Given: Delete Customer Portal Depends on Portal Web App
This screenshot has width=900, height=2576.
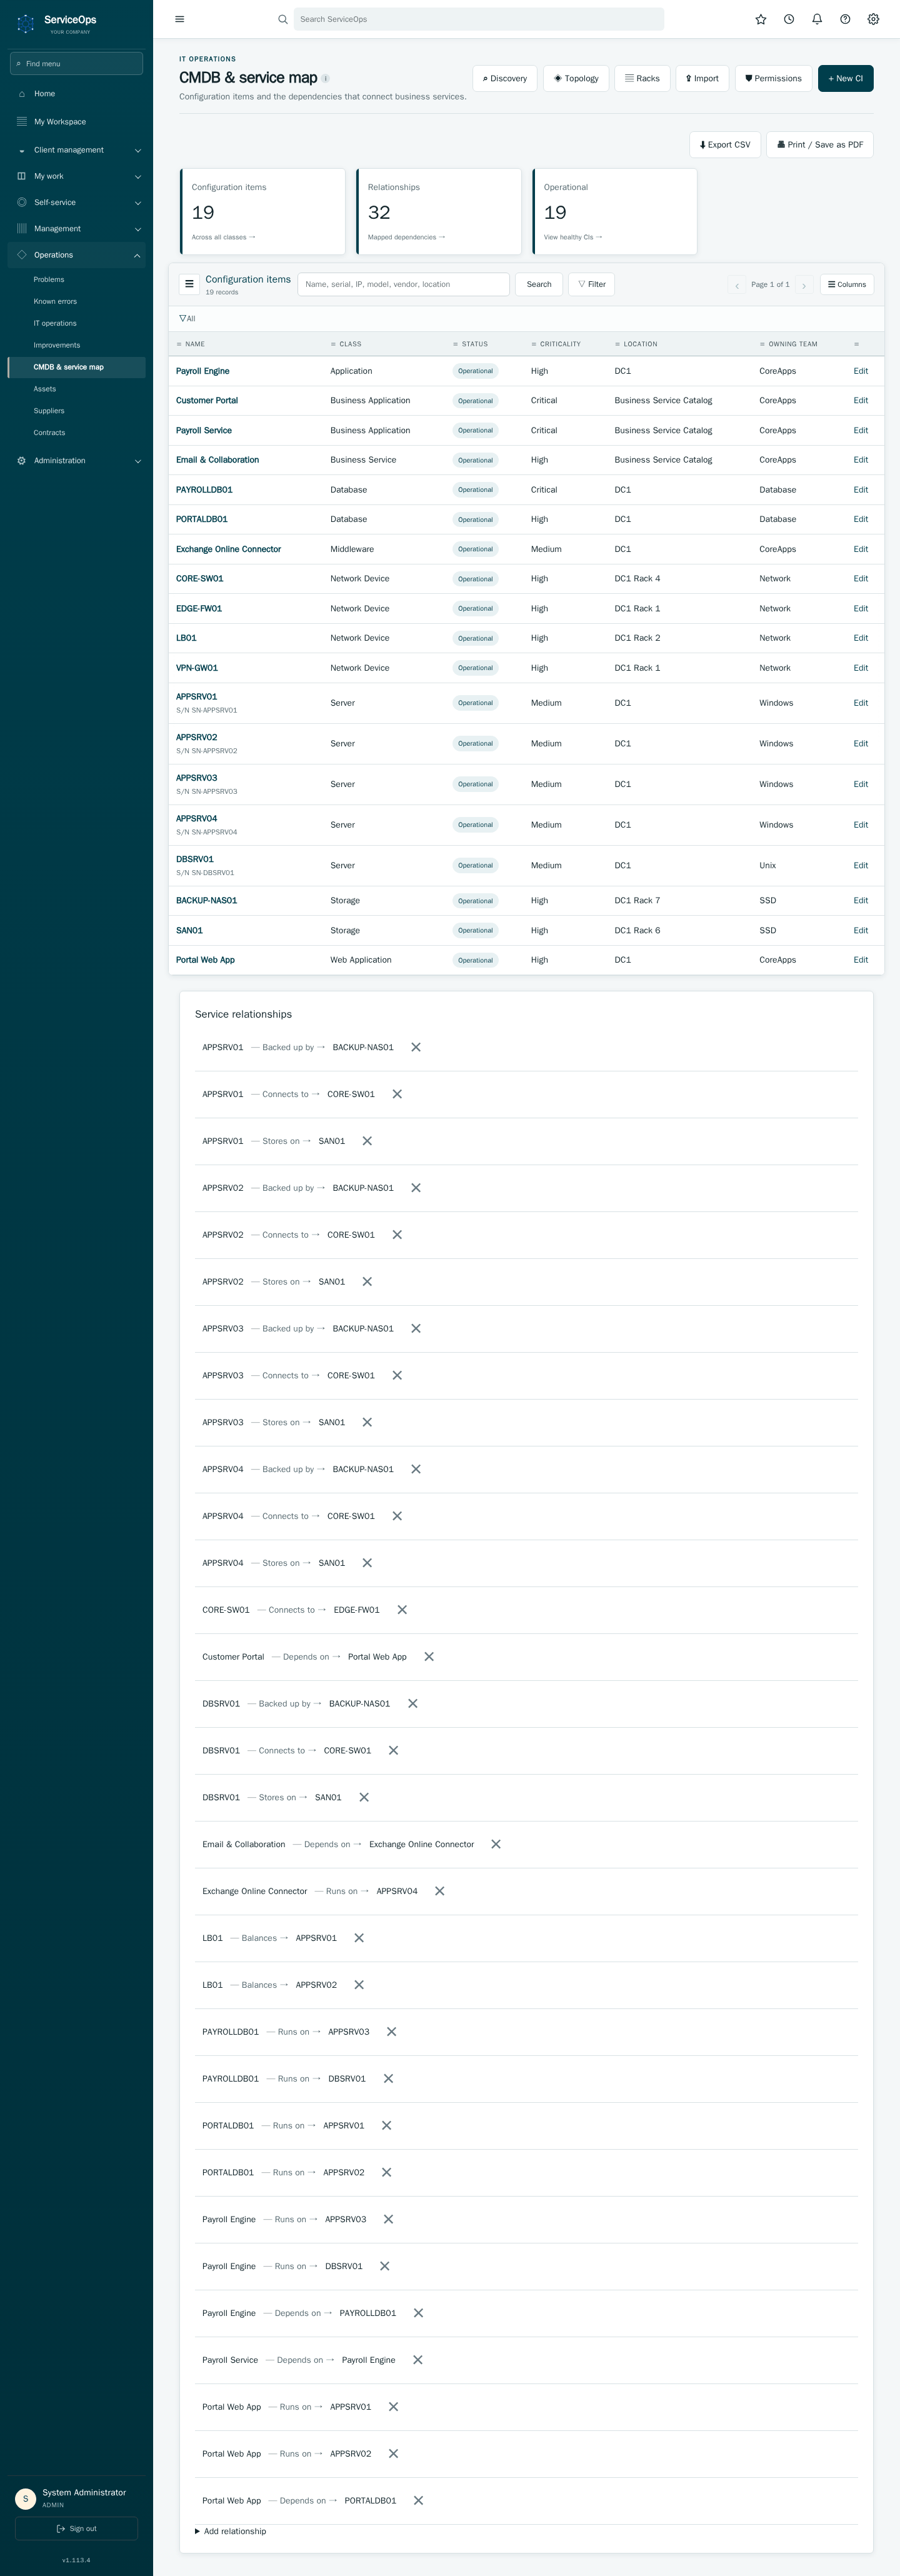Looking at the screenshot, I should coord(429,1657).
